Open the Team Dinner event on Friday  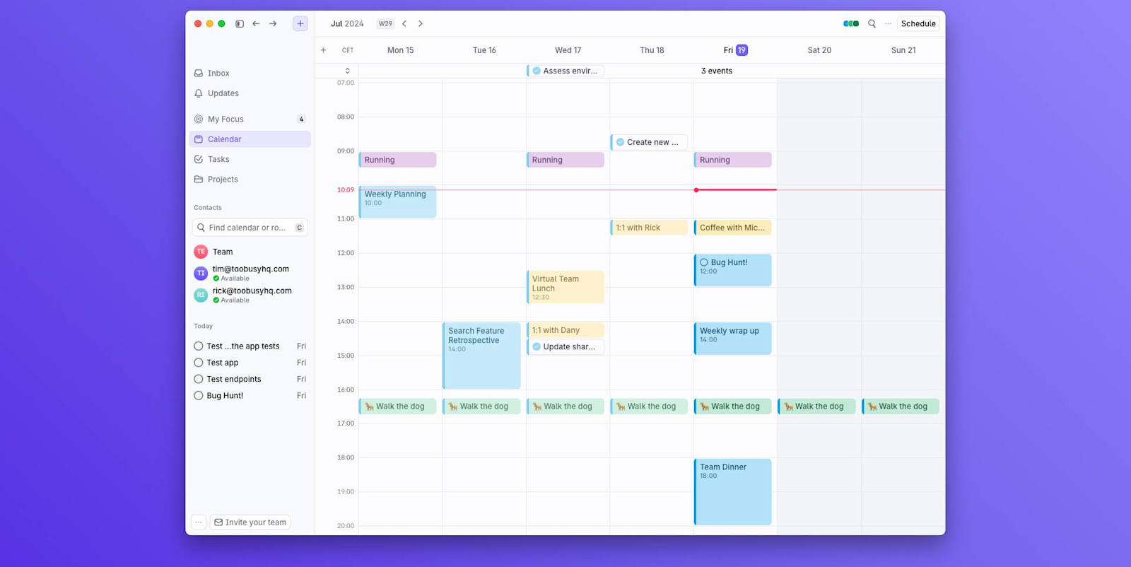733,492
